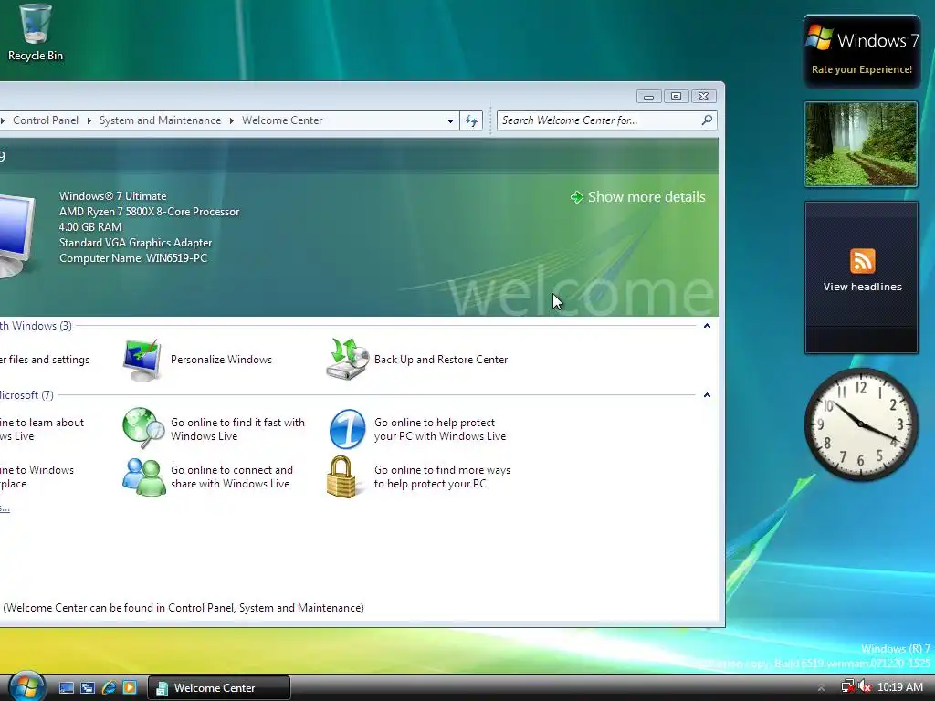Show hidden tray icons with the chevron
Image resolution: width=935 pixels, height=701 pixels.
[821, 688]
